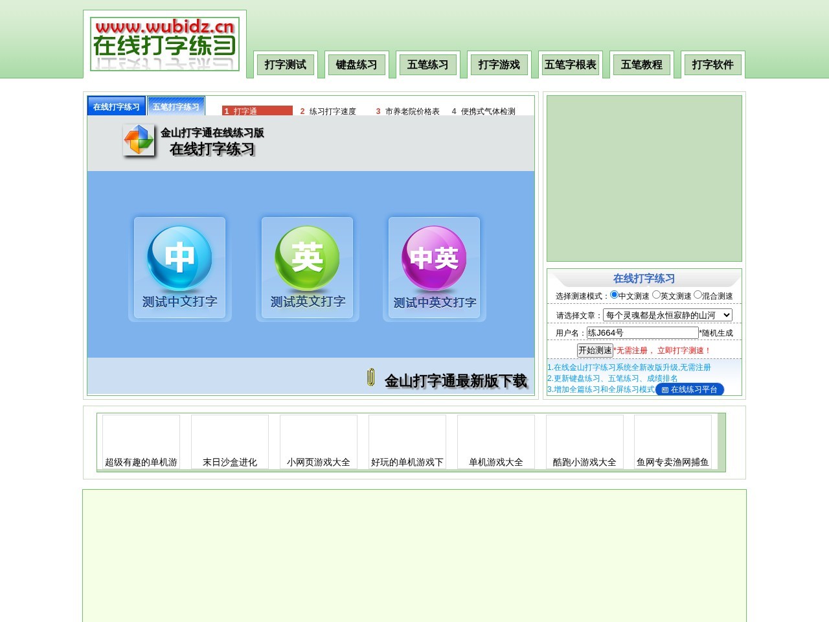Open the article selection dropdown
This screenshot has width=829, height=622.
click(668, 315)
